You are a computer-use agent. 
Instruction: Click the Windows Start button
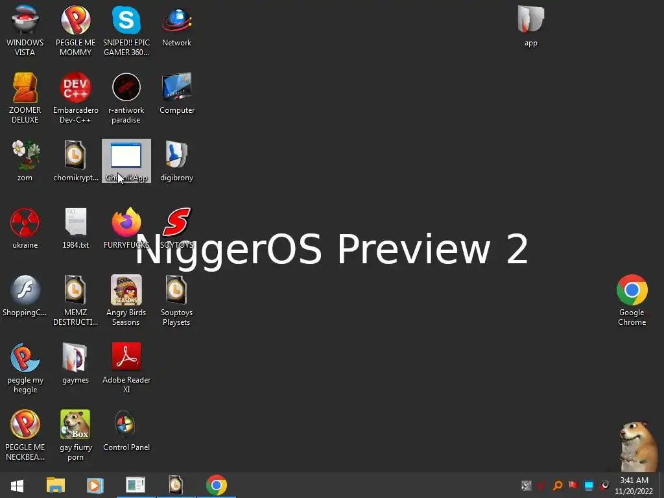pyautogui.click(x=17, y=485)
